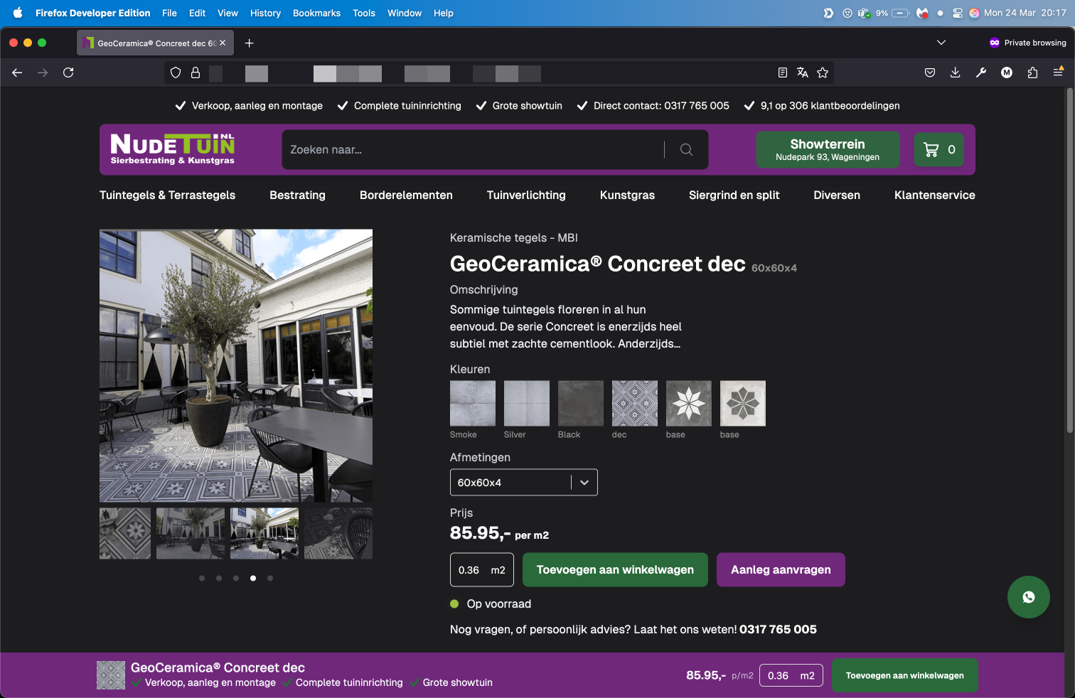This screenshot has width=1075, height=698.
Task: Select the Silver color swatch
Action: coord(527,403)
